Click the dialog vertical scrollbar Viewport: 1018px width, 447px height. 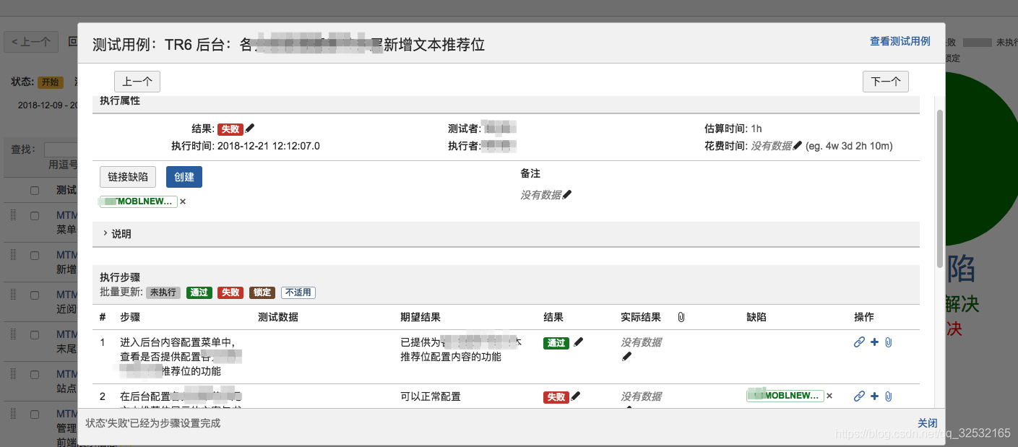coord(939,188)
